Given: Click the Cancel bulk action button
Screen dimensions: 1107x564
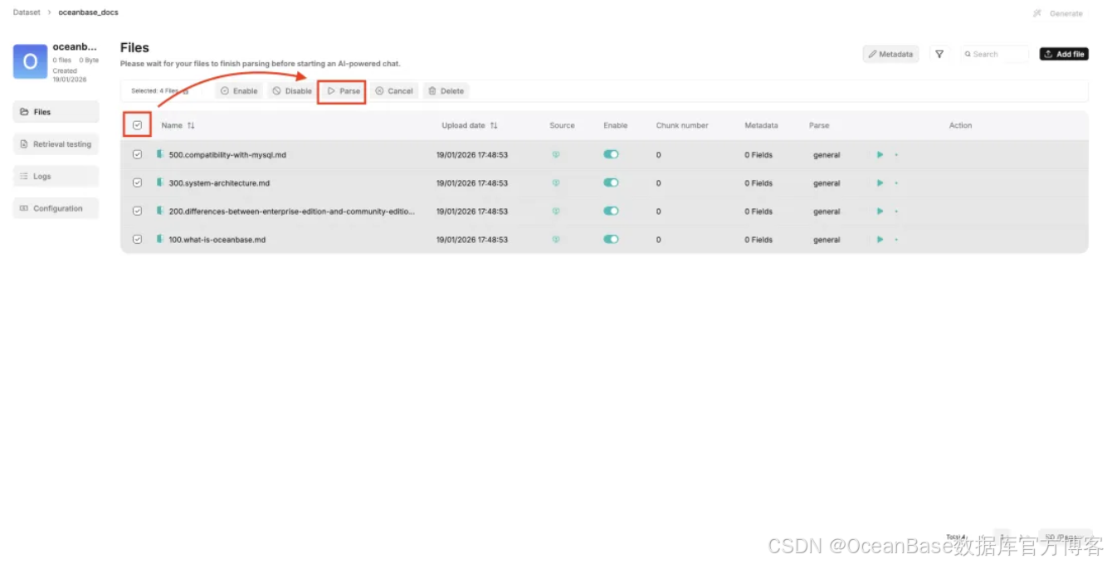Looking at the screenshot, I should (x=394, y=91).
